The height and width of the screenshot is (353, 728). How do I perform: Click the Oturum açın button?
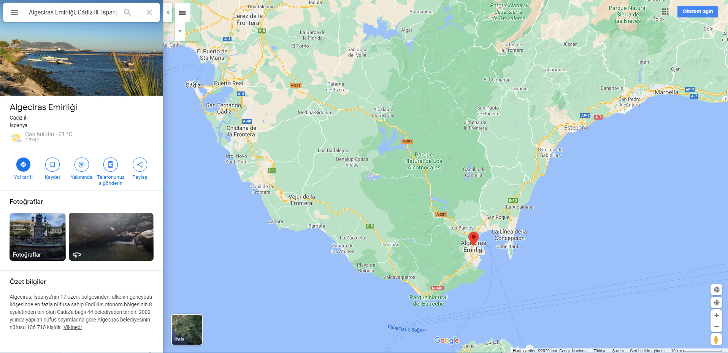click(697, 11)
